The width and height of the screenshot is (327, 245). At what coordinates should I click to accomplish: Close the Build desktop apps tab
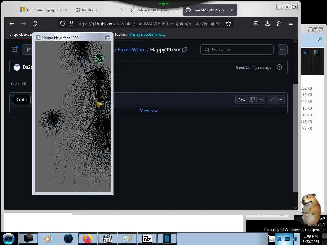(66, 10)
